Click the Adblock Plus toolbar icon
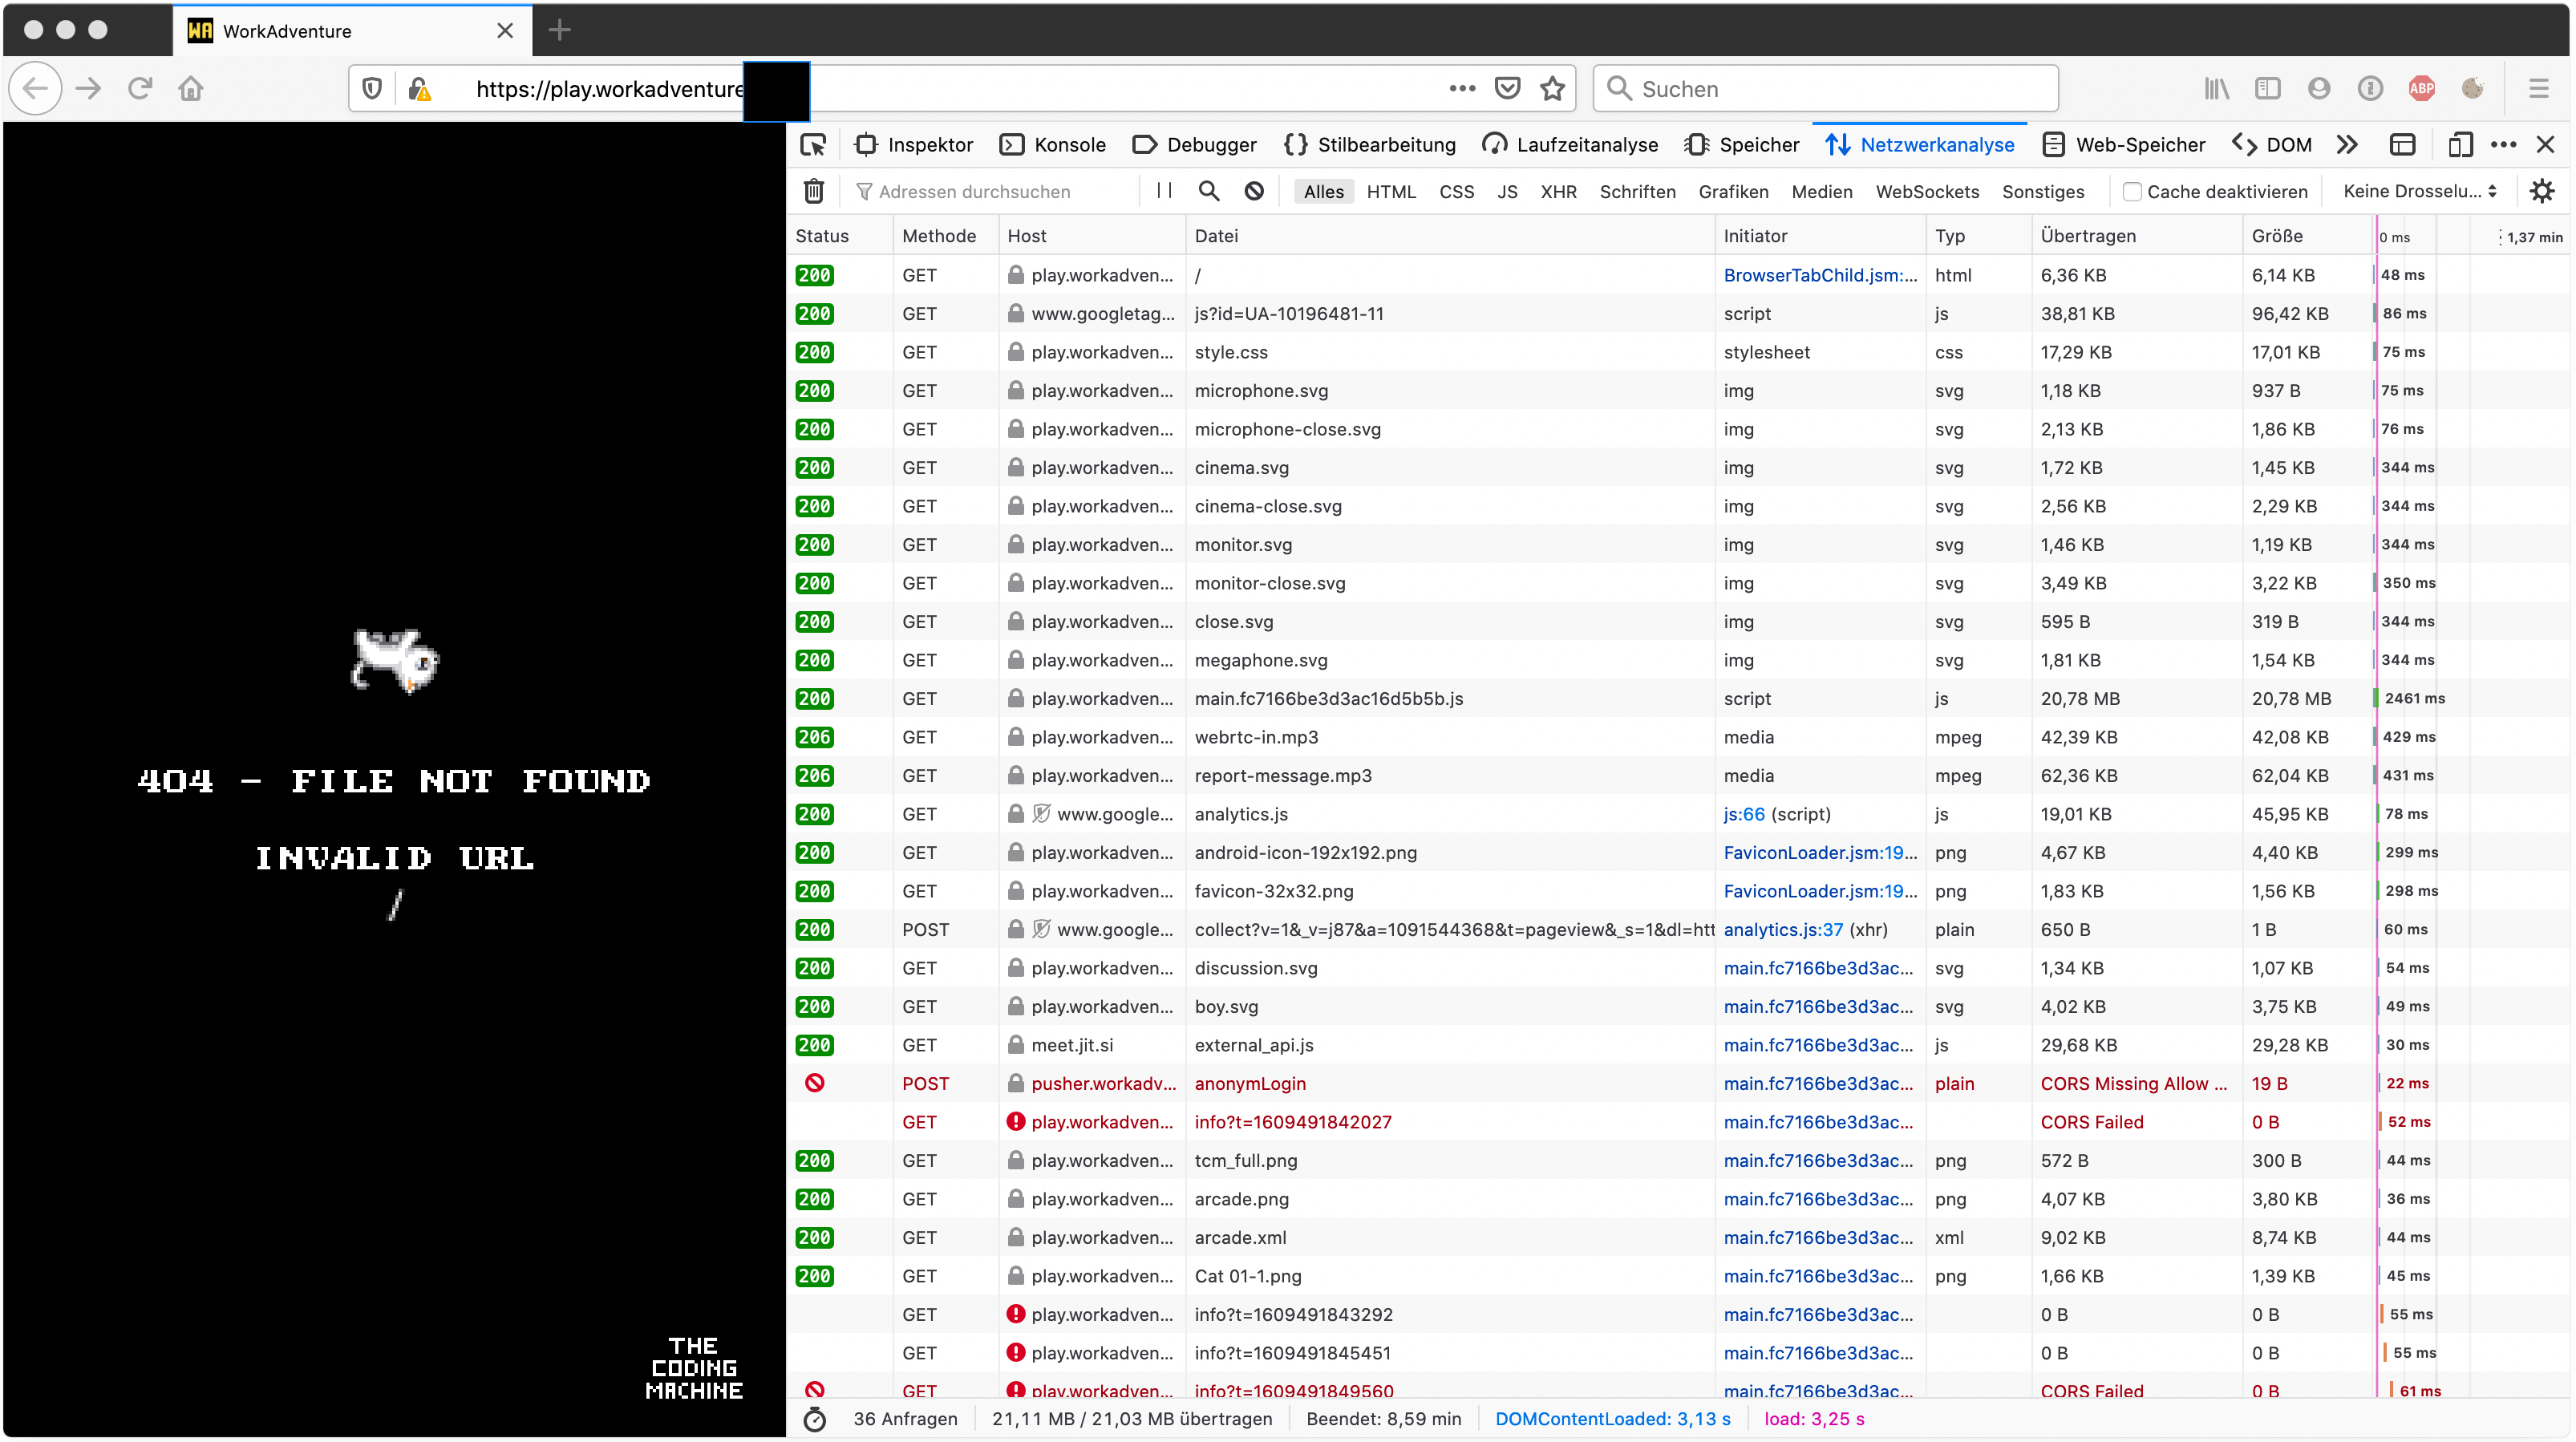The image size is (2576, 1442). tap(2421, 88)
